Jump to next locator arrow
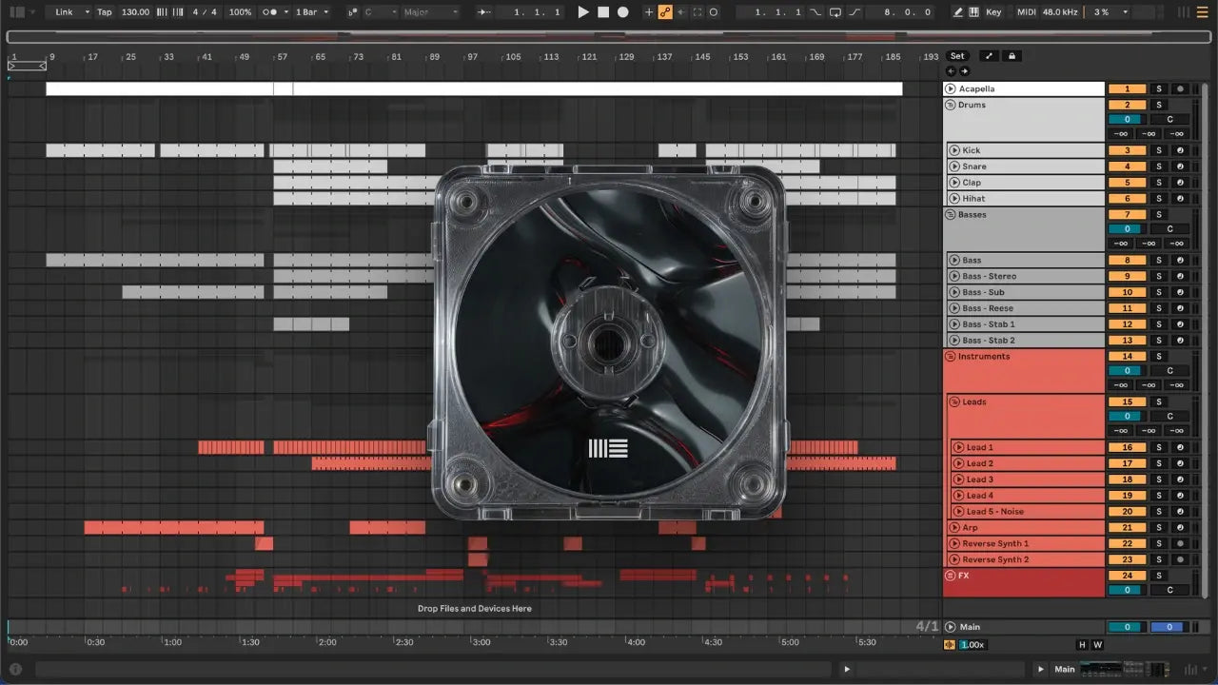 (964, 71)
